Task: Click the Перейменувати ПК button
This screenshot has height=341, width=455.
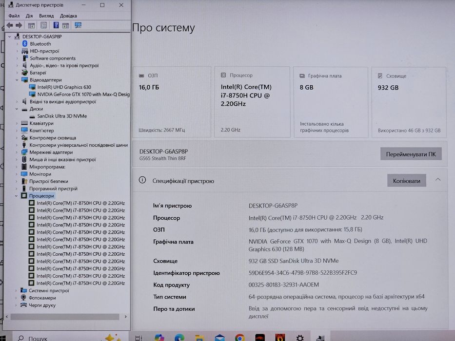Action: [411, 154]
